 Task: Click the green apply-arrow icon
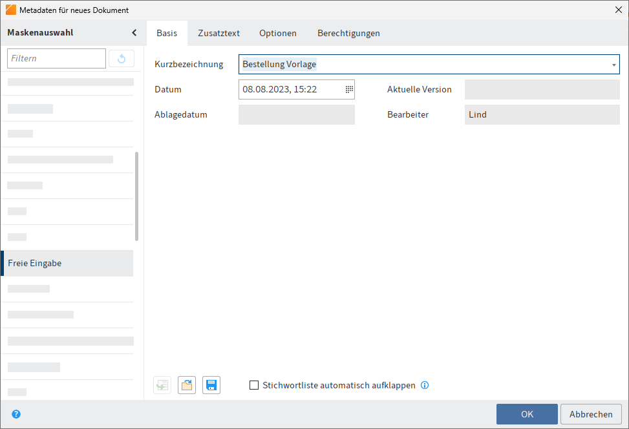coord(162,384)
